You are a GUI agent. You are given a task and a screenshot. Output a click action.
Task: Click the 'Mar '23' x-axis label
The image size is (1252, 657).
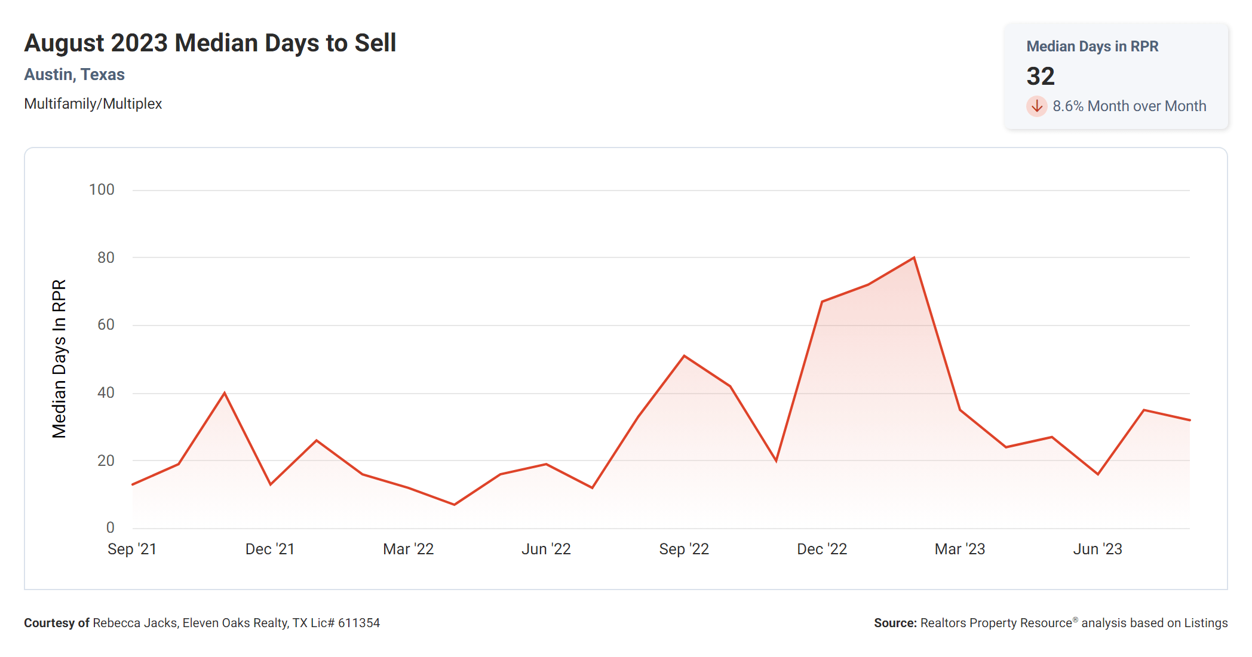pyautogui.click(x=960, y=549)
